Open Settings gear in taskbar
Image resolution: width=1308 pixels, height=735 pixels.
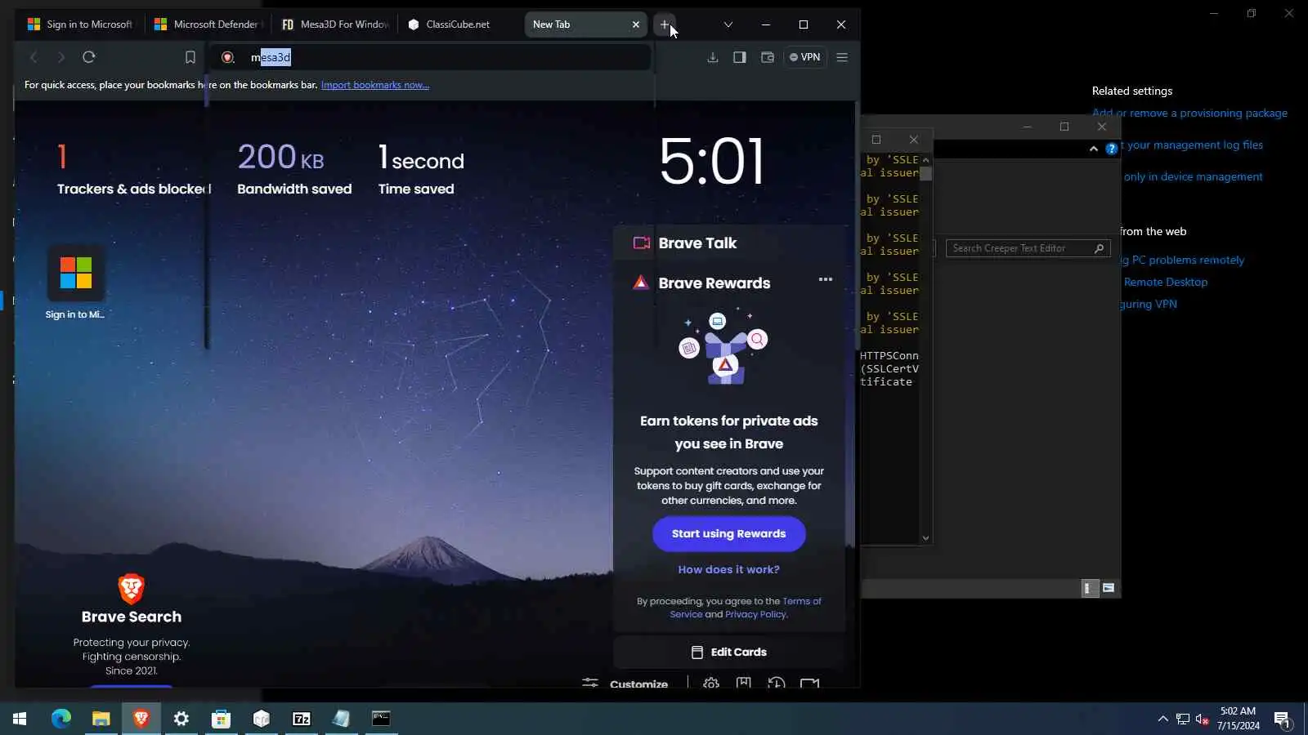[181, 719]
